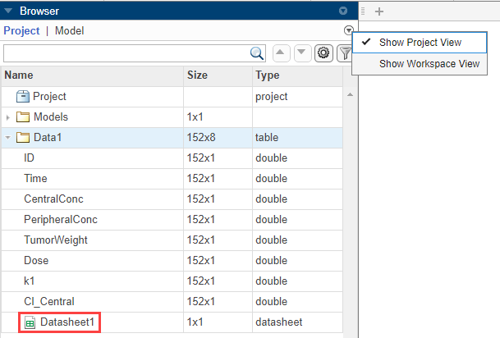The image size is (500, 338).
Task: Open the view options dropdown circle
Action: coord(349,30)
